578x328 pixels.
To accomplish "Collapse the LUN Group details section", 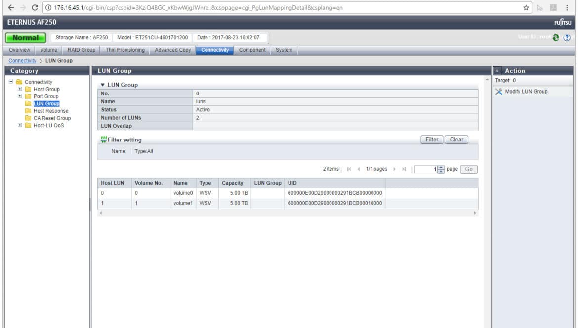I will [103, 85].
